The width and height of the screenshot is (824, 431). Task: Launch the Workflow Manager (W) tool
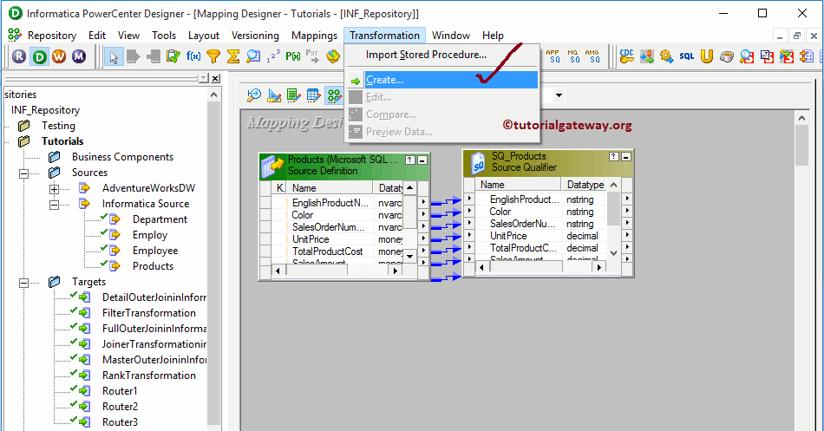pyautogui.click(x=59, y=56)
